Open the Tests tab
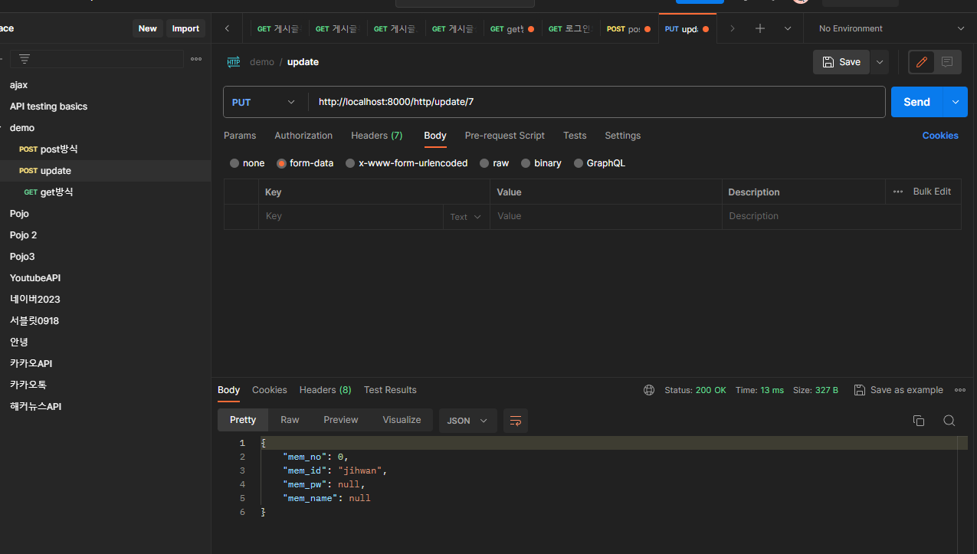 (575, 136)
